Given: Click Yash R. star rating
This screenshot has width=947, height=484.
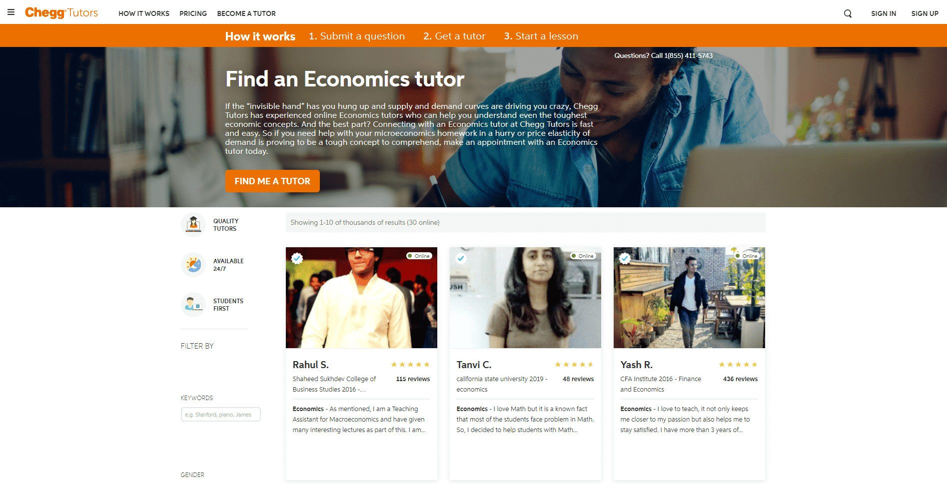Looking at the screenshot, I should coord(738,365).
